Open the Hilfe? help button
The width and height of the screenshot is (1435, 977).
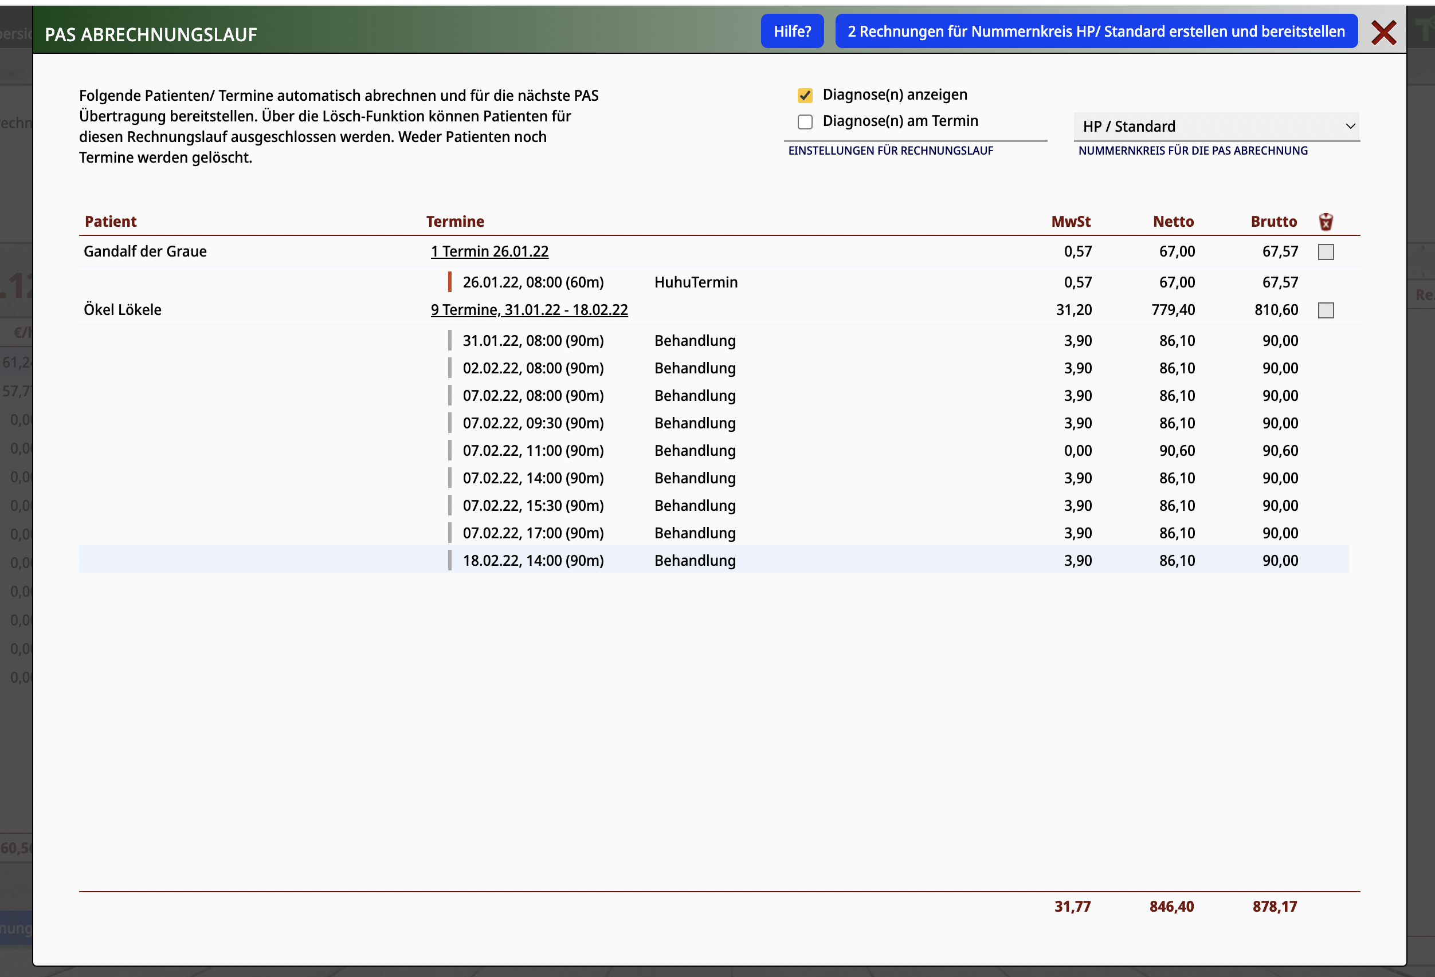pos(792,31)
